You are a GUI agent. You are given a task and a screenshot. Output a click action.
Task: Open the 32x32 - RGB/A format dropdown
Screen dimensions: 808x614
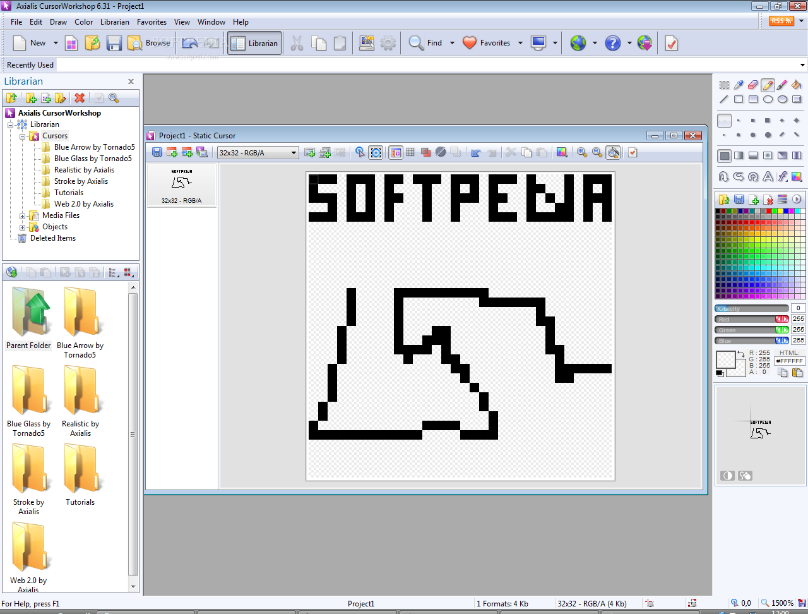pyautogui.click(x=258, y=152)
